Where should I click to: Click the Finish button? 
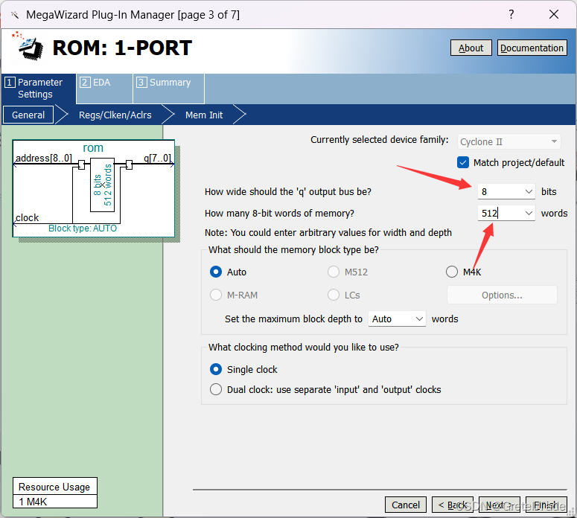(x=546, y=505)
